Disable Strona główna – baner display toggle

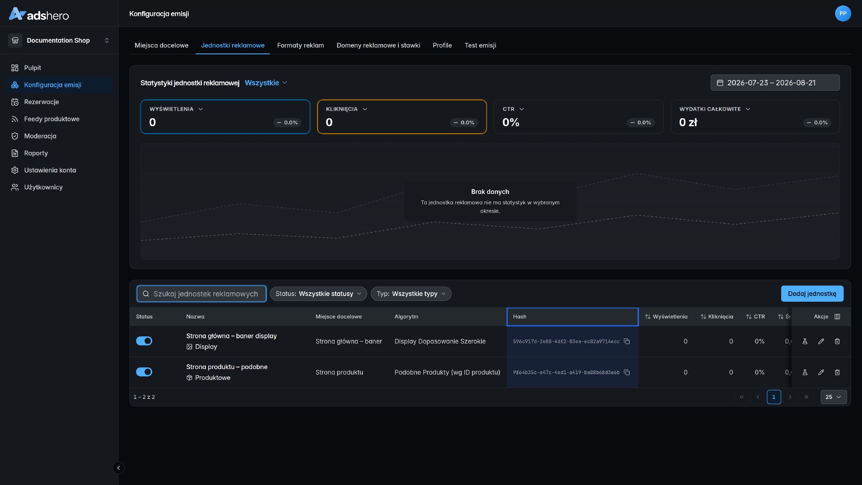(x=144, y=341)
